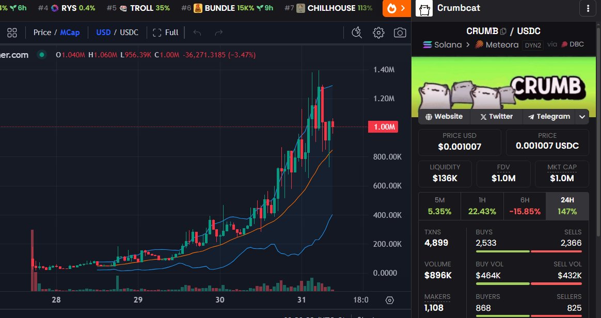The image size is (601, 318).
Task: Click the FDV $1.0M box
Action: point(503,174)
